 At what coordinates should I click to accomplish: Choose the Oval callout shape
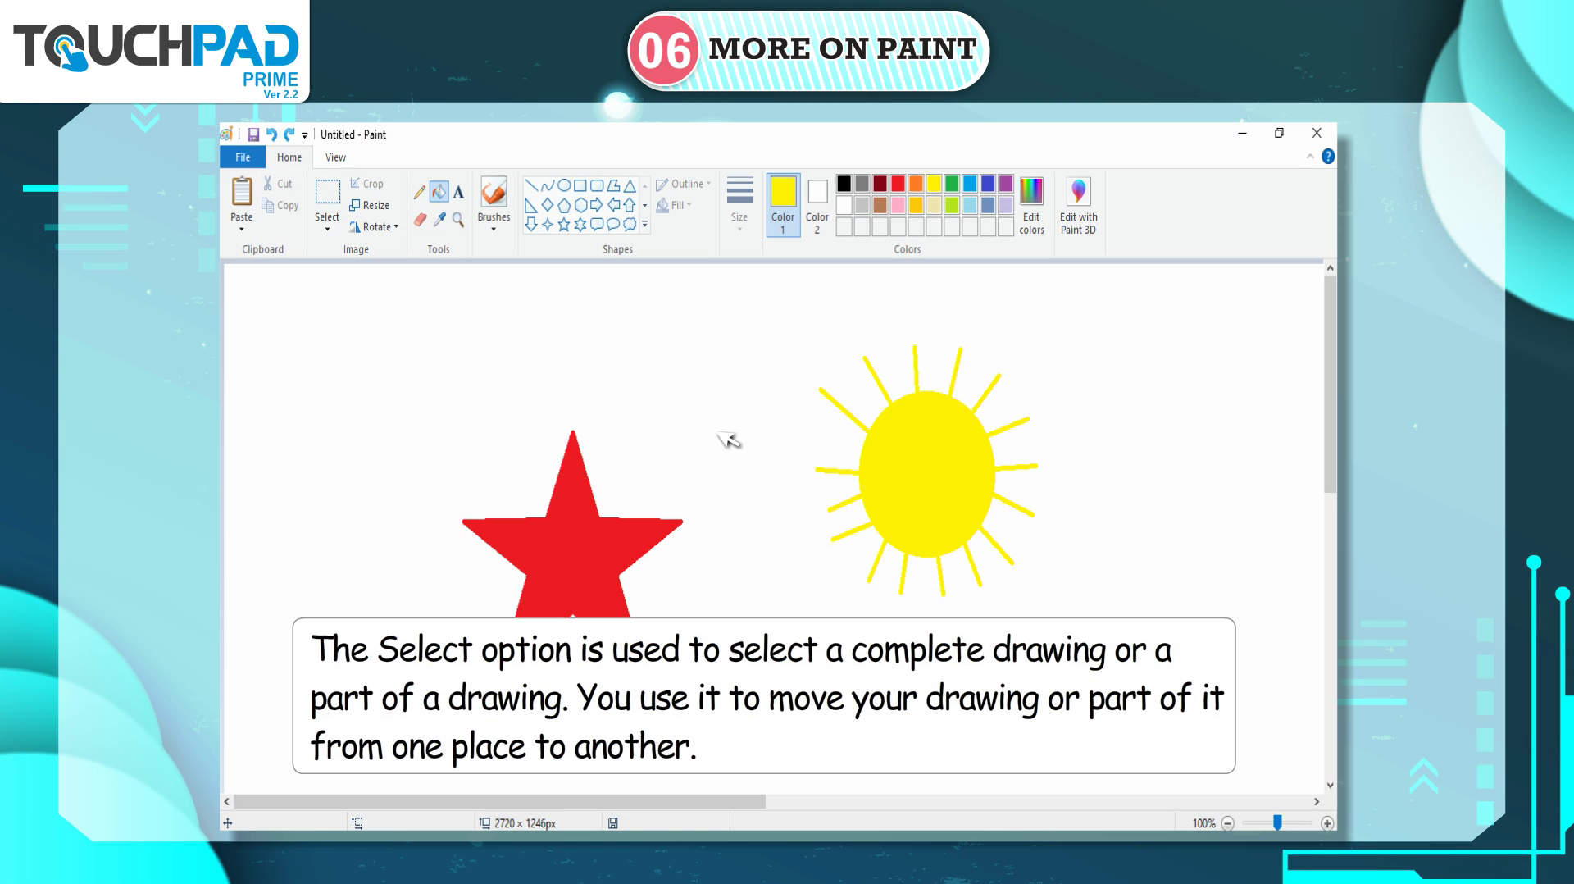point(613,224)
